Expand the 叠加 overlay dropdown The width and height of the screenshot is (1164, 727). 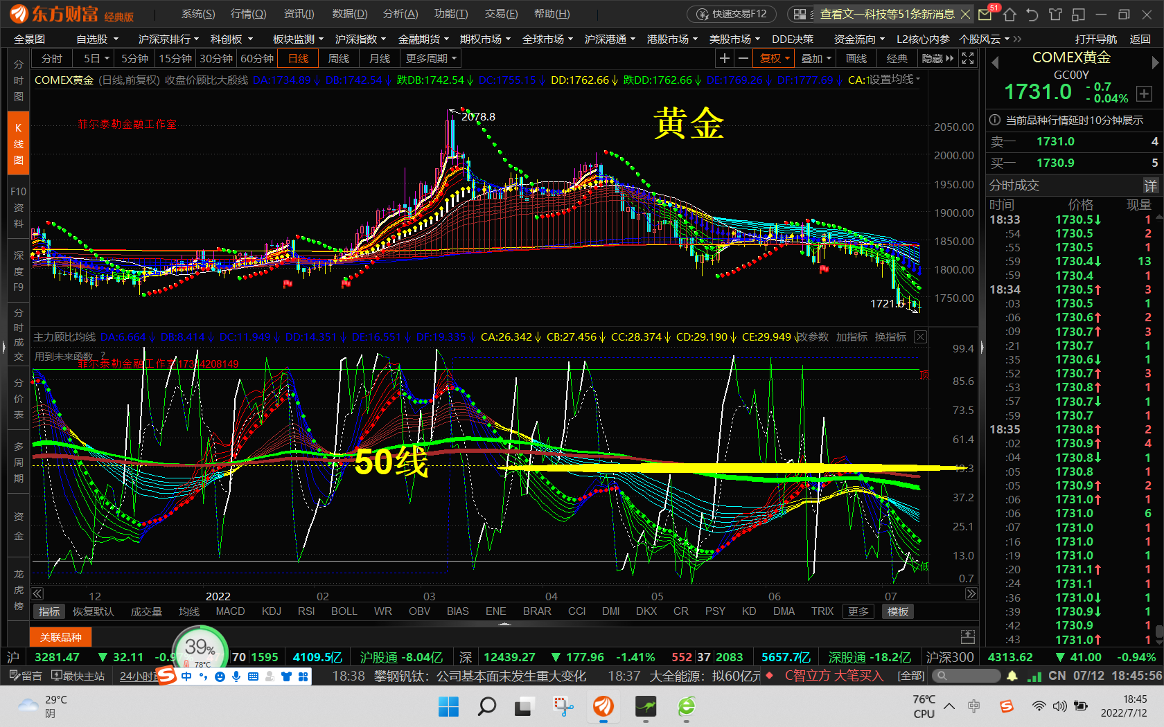pos(815,59)
